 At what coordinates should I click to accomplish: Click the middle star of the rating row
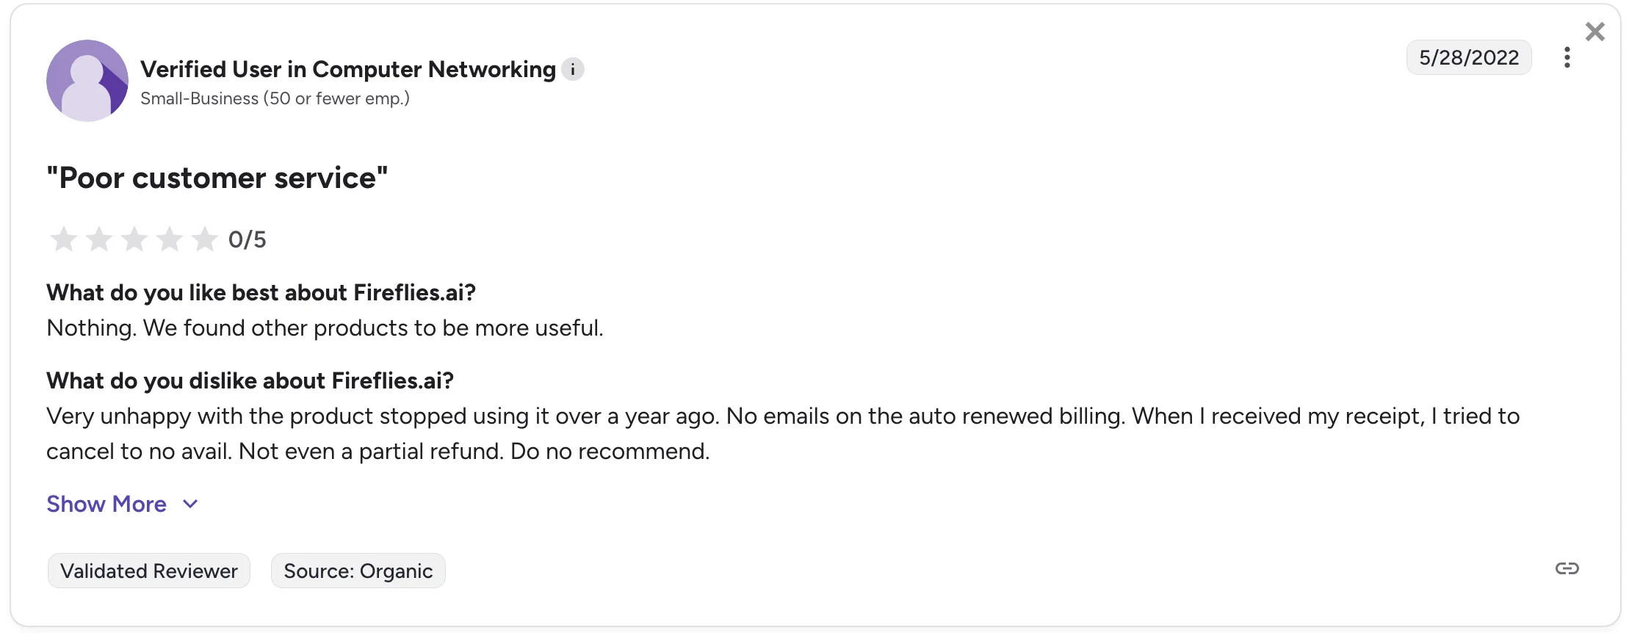click(135, 239)
